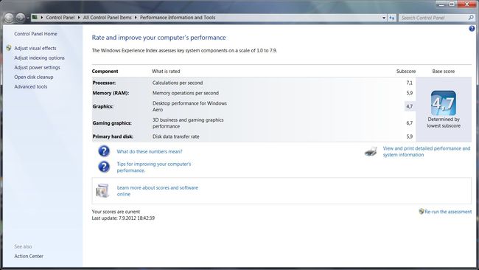Open Action Center under See also
This screenshot has width=479, height=270.
(x=29, y=256)
